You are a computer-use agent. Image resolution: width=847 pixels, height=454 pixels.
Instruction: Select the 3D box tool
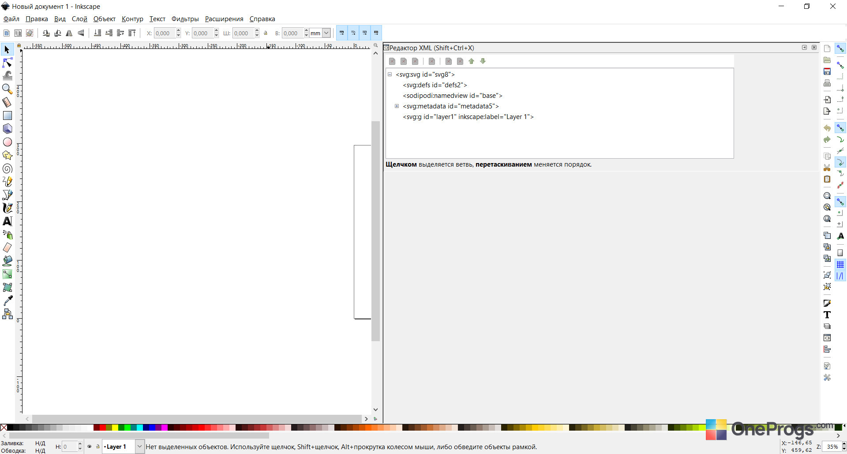point(7,129)
